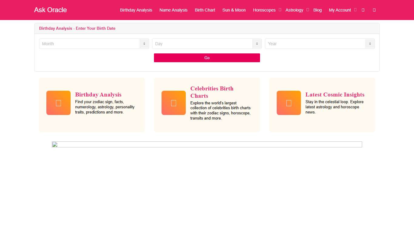The width and height of the screenshot is (414, 233).
Task: Click the Latest Cosmic Insights card icon
Action: [x=289, y=103]
